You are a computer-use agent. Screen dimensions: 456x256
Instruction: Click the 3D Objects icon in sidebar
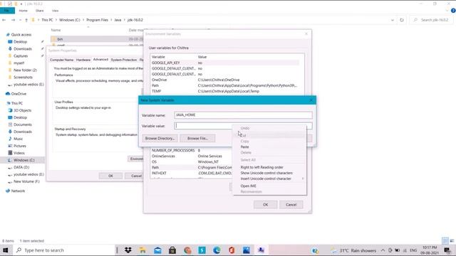tap(10, 110)
